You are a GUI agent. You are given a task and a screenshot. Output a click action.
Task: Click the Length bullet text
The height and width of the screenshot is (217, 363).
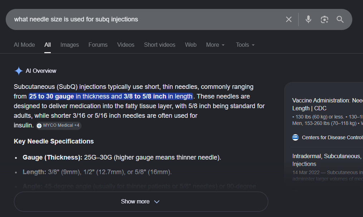click(x=97, y=172)
